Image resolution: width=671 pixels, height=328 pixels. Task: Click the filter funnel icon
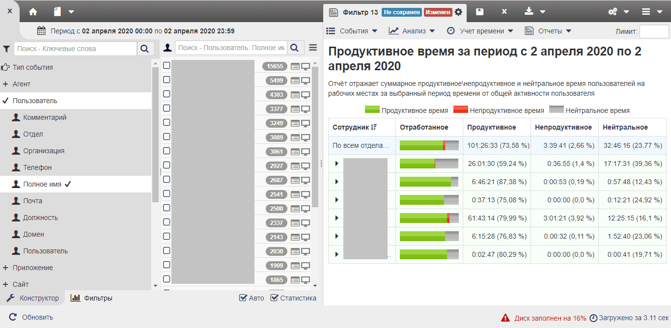tap(6, 49)
